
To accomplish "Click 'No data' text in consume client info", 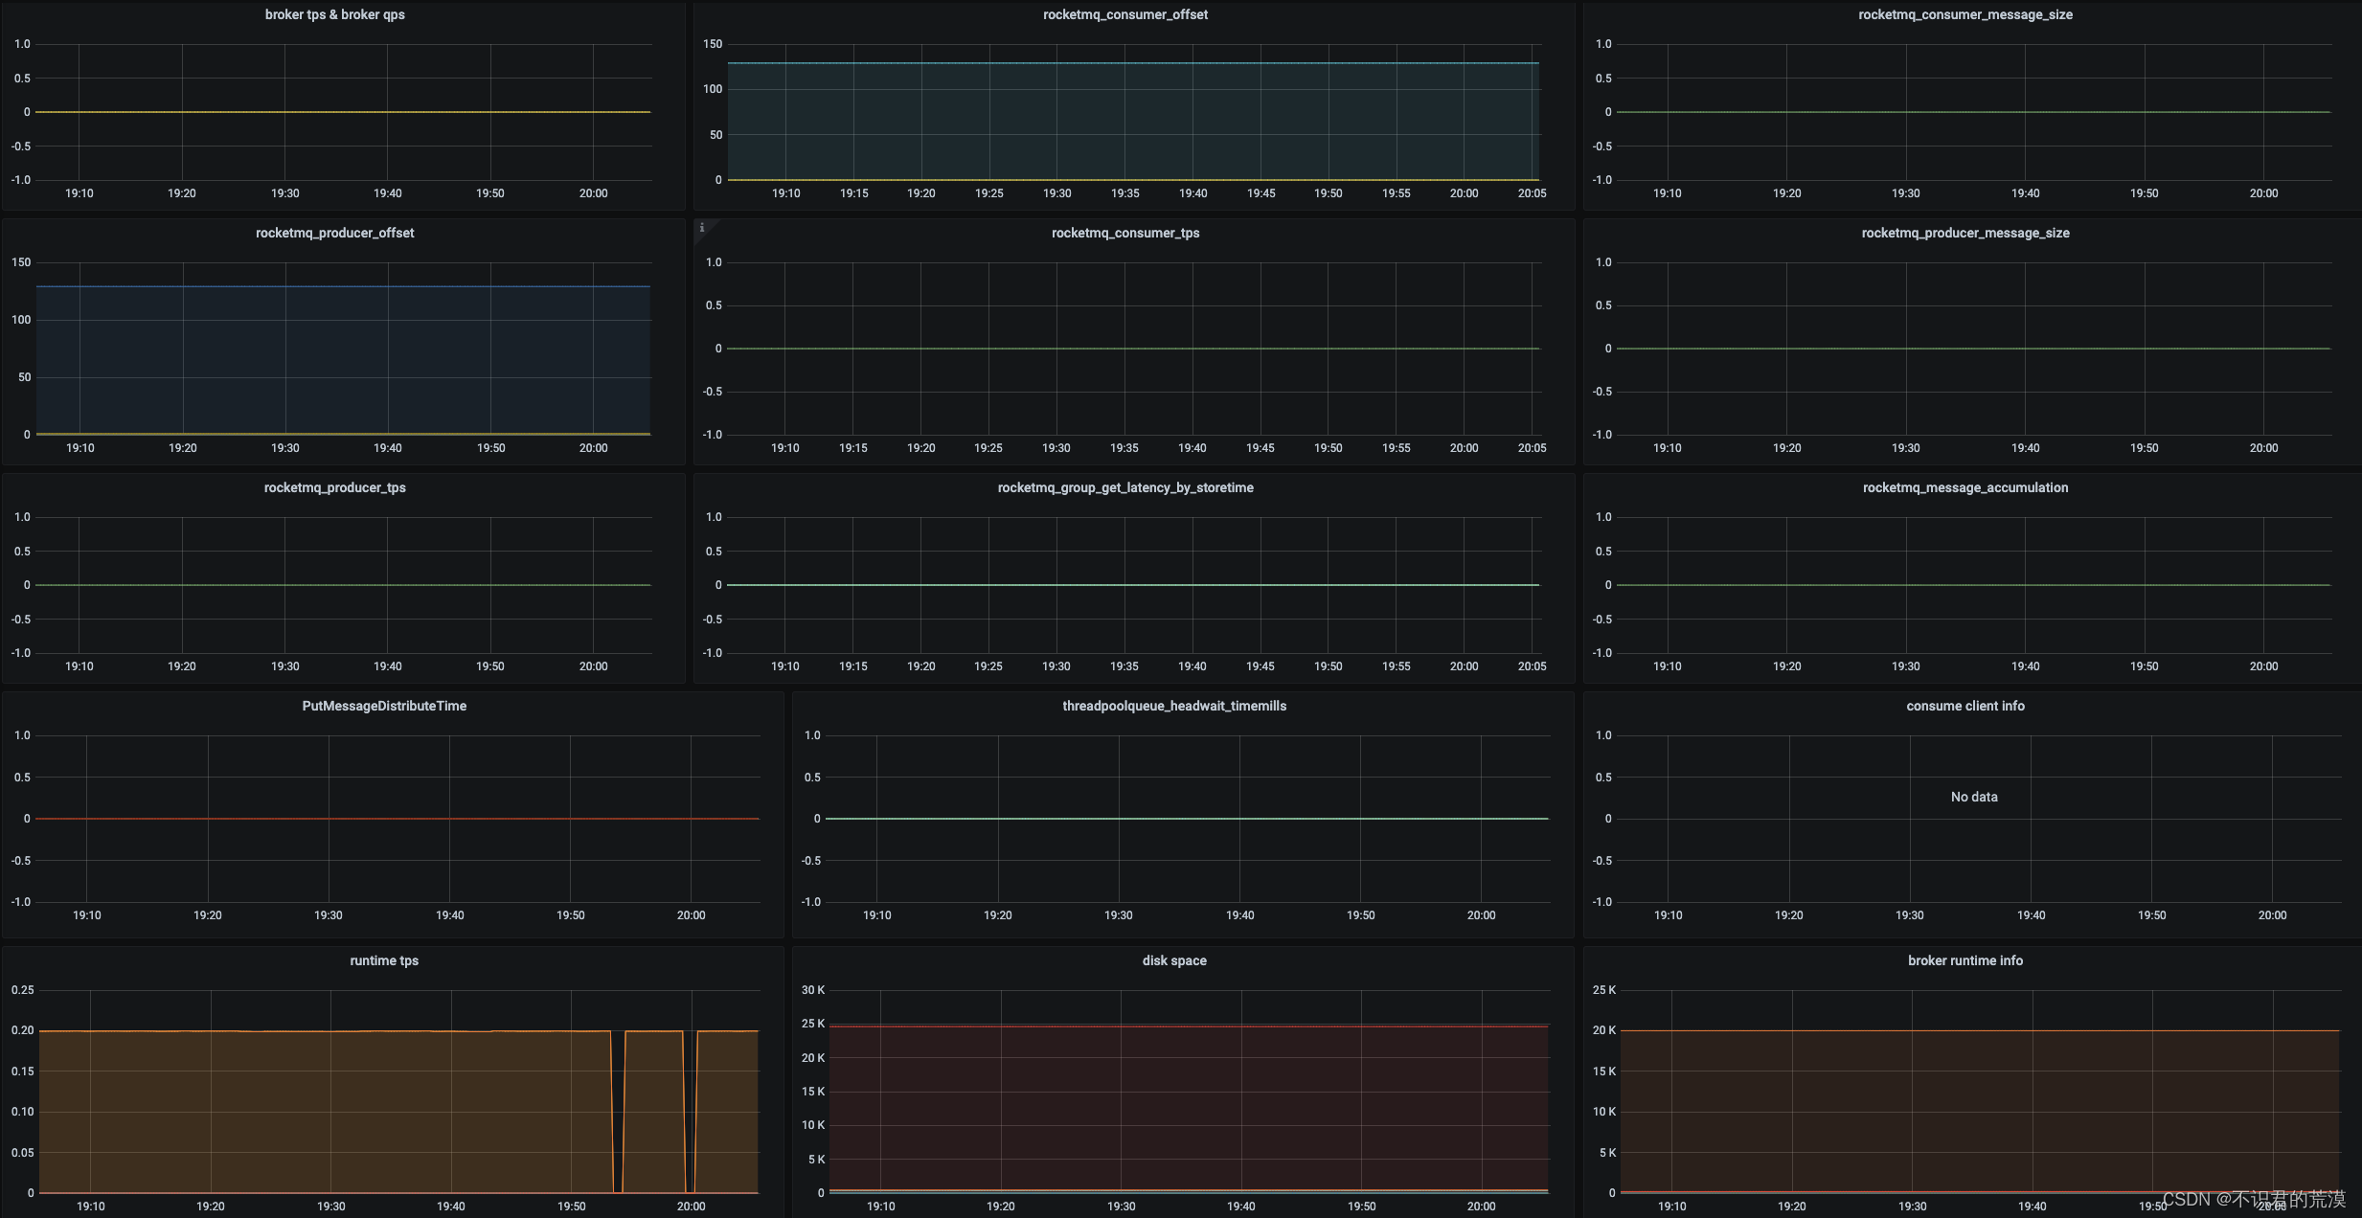I will pyautogui.click(x=1973, y=797).
